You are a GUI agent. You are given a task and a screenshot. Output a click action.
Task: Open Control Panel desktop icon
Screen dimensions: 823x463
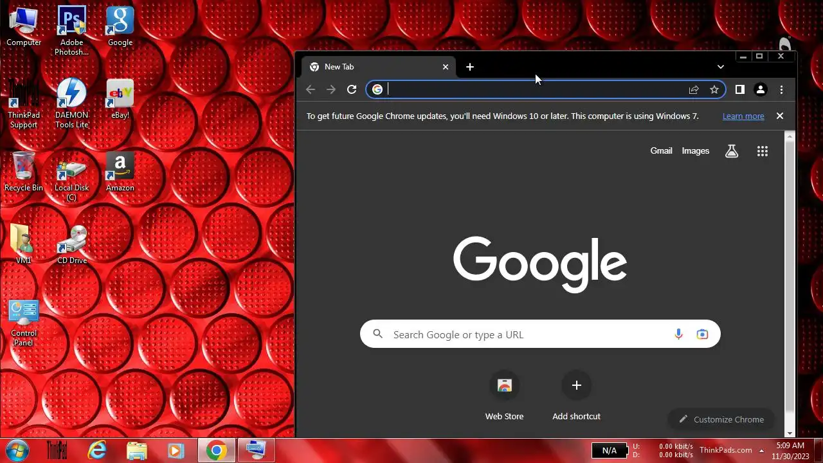[x=24, y=323]
